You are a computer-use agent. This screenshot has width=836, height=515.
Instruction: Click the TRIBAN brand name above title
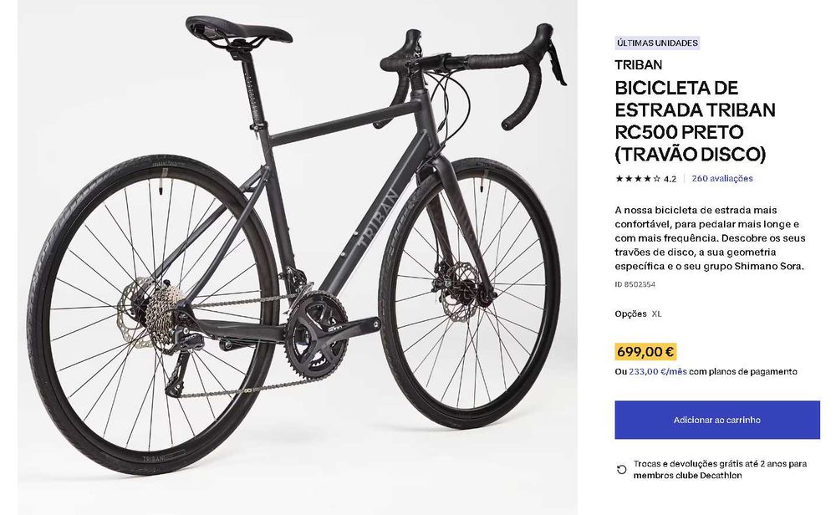click(x=639, y=64)
